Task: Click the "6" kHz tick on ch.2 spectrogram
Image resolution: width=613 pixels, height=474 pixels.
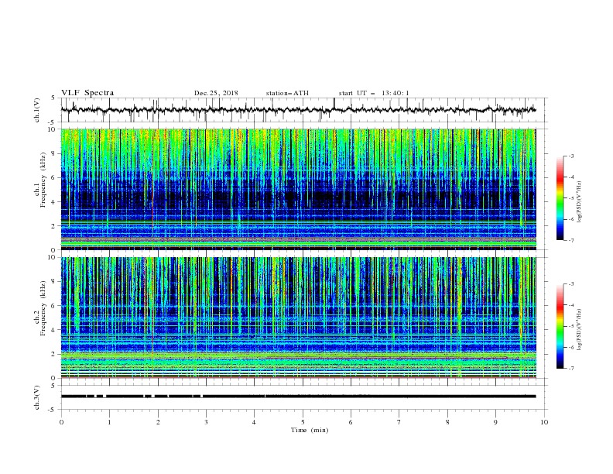Action: tap(55, 306)
